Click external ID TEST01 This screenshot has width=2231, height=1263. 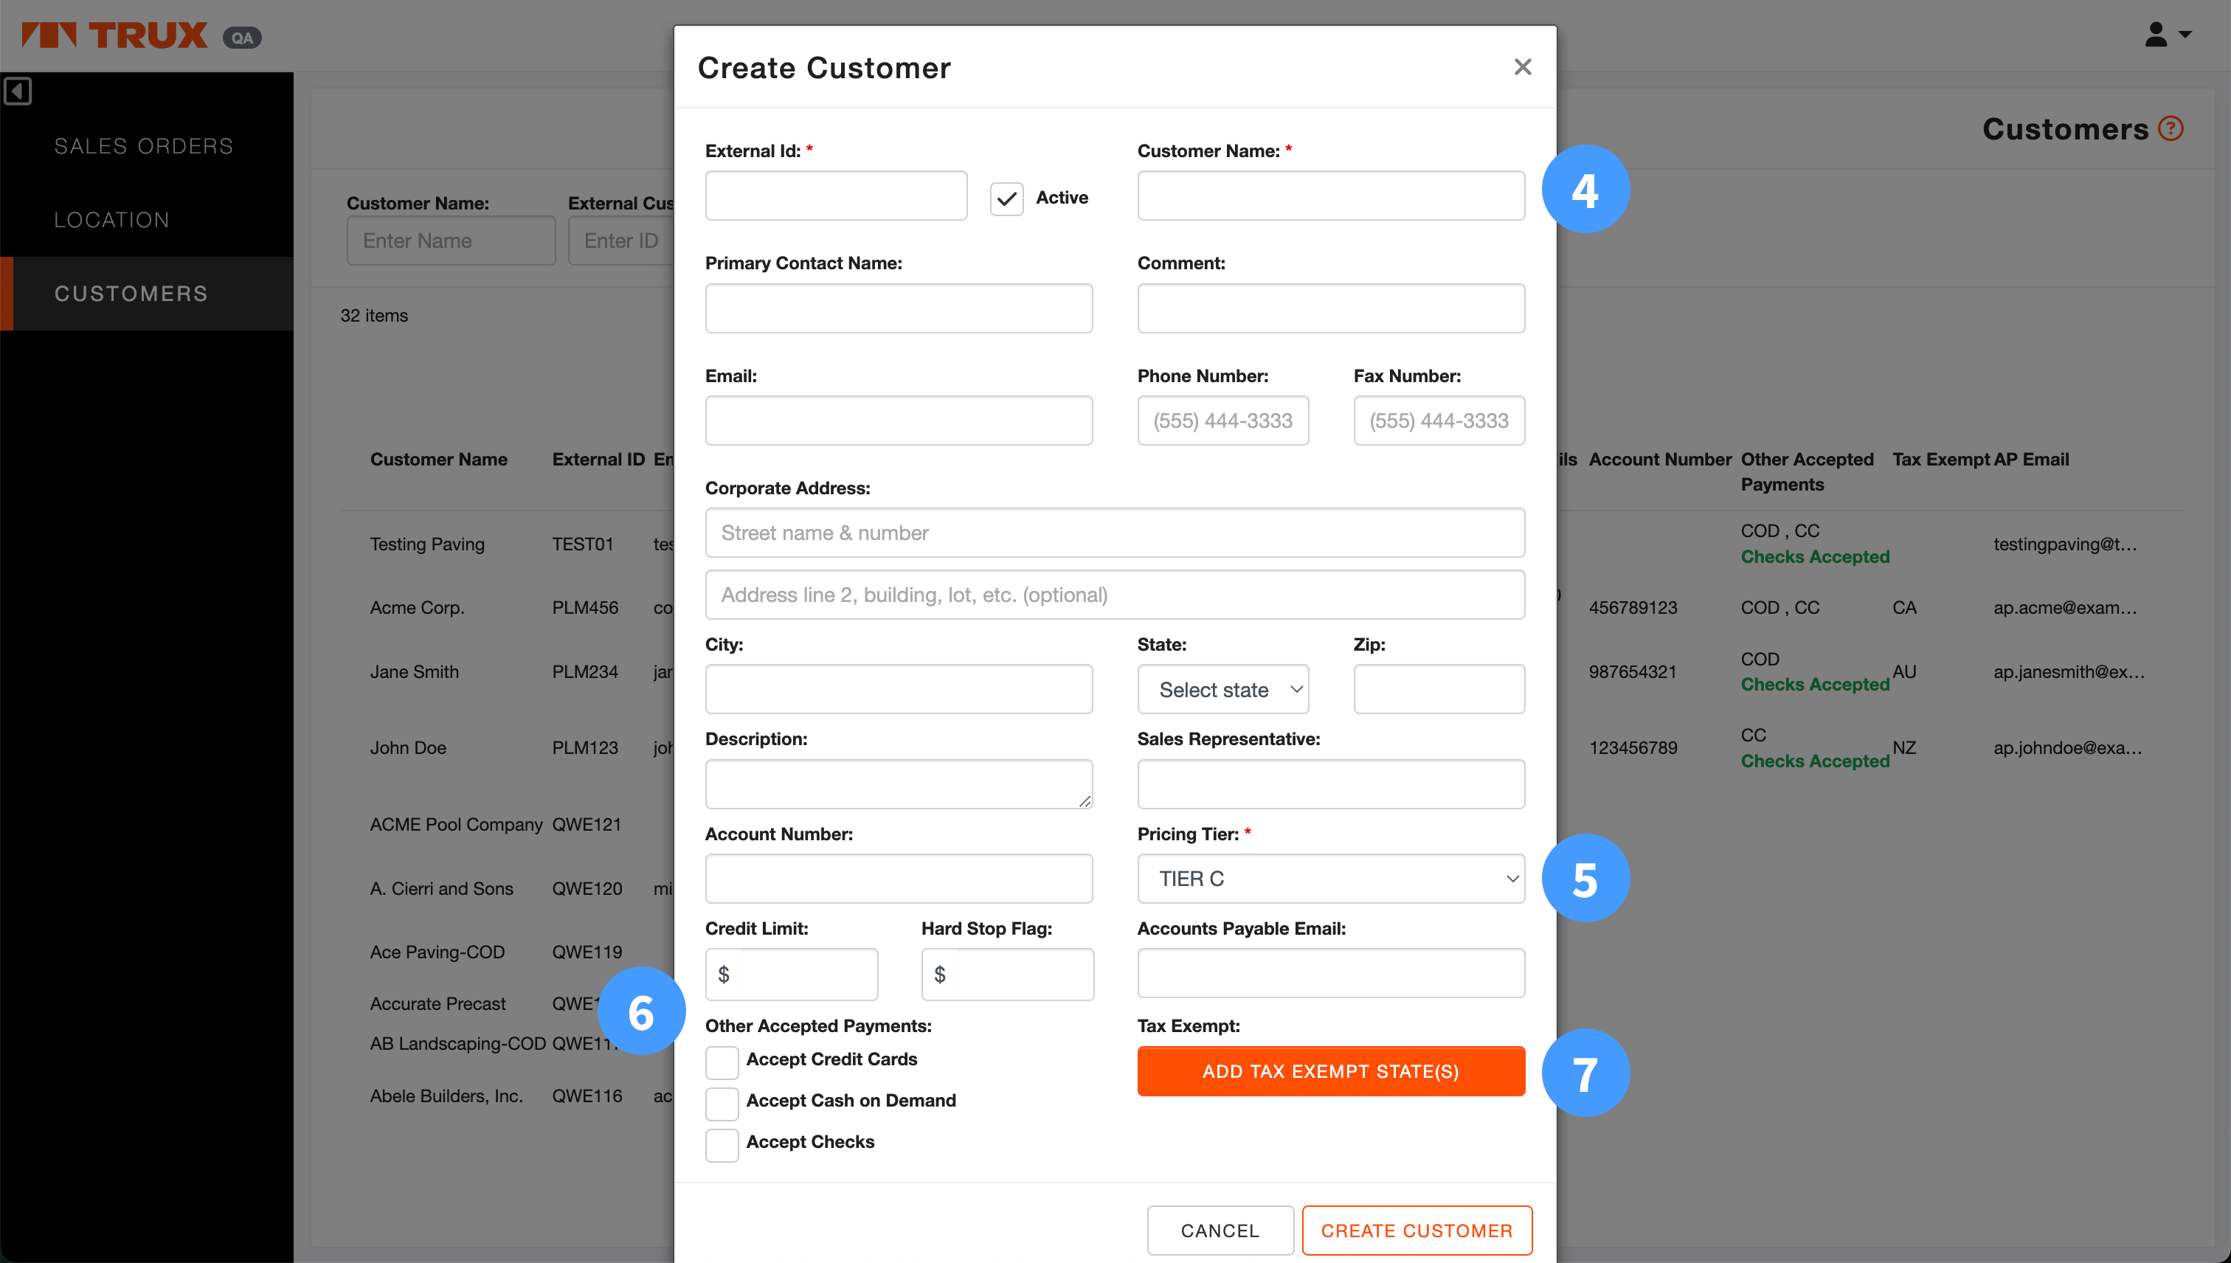pyautogui.click(x=583, y=544)
